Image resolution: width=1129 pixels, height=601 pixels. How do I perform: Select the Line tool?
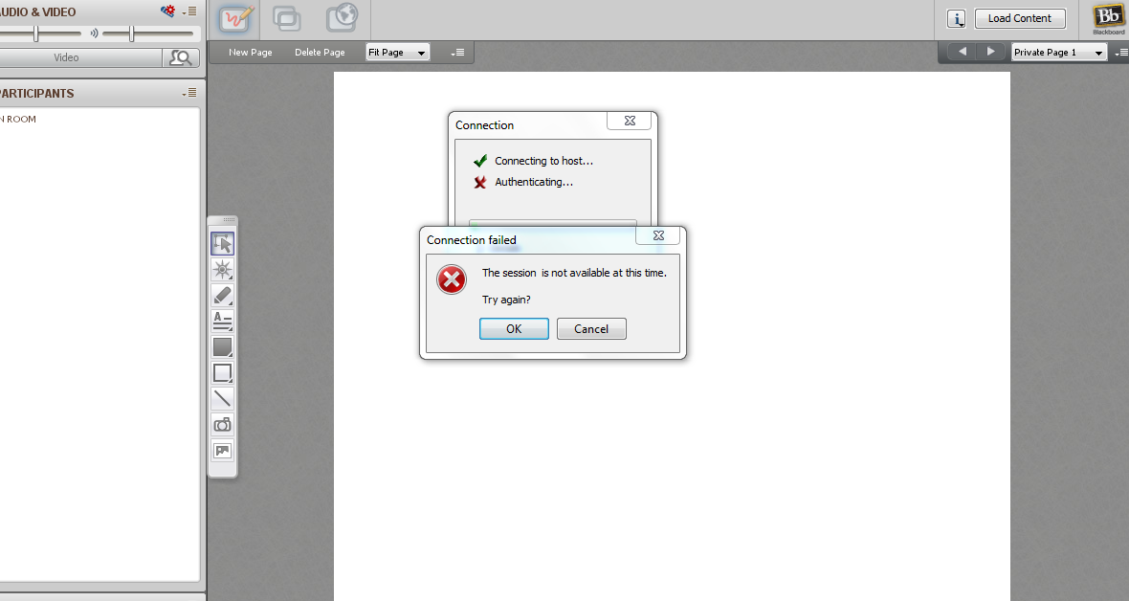[223, 398]
